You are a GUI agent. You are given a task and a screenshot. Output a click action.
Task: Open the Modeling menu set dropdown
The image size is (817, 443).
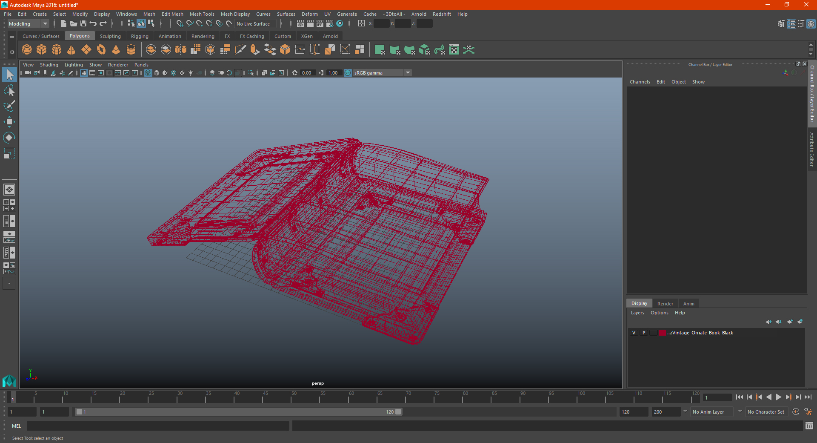[x=28, y=24]
